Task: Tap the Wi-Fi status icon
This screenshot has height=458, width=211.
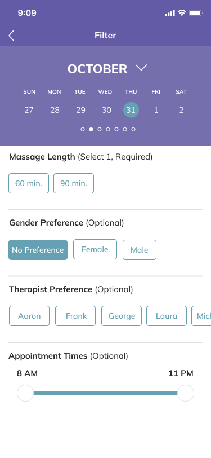Action: point(182,13)
